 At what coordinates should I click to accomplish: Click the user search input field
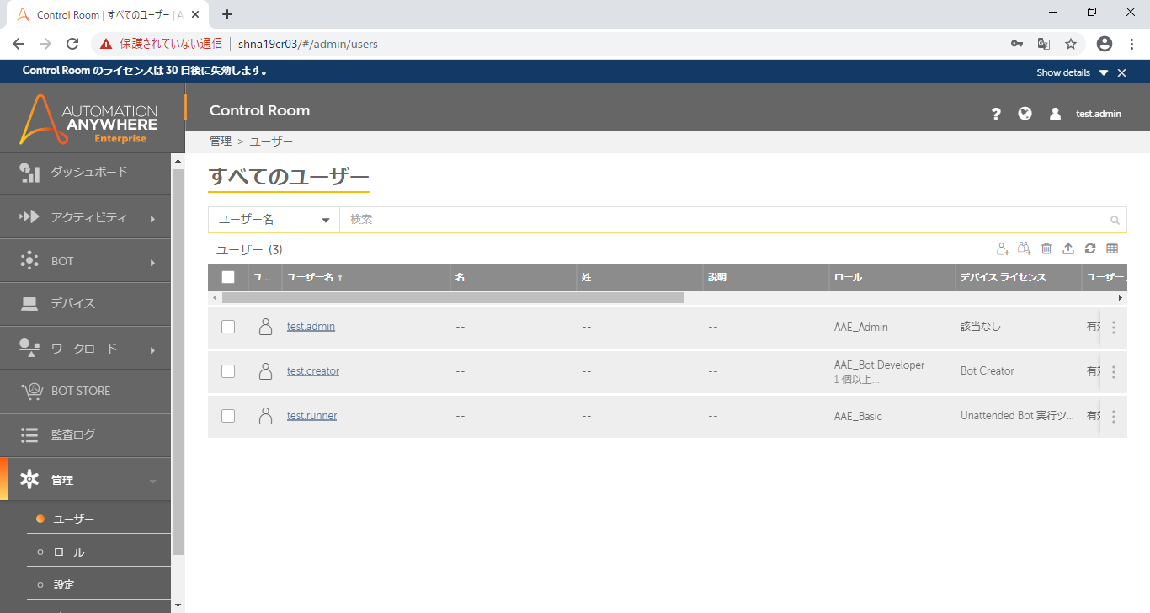click(x=724, y=220)
